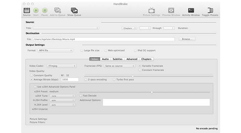Image resolution: width=241 pixels, height=133 pixels.
Task: Click the Average Bitrate 1000 field
Action: tap(70, 79)
